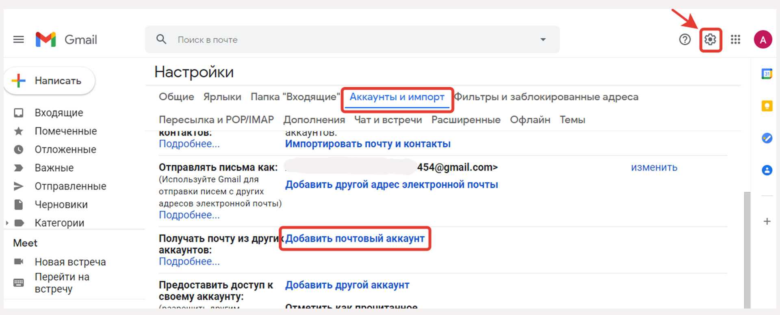The height and width of the screenshot is (315, 780).
Task: Open the Help question mark icon
Action: (x=685, y=39)
